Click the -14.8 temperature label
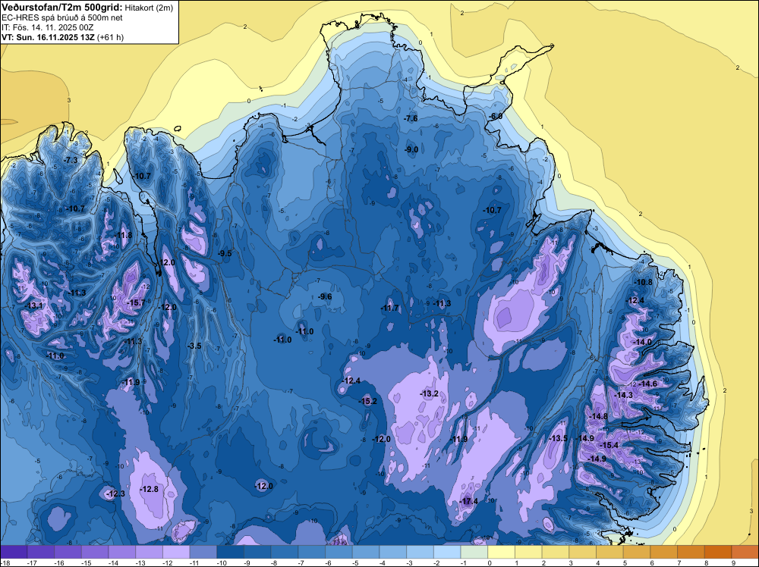The height and width of the screenshot is (567, 759). point(599,416)
